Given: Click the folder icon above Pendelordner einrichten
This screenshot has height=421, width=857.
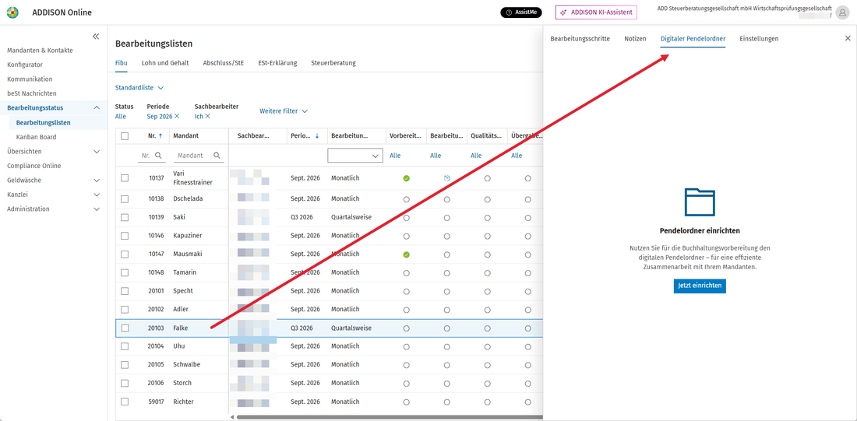Looking at the screenshot, I should point(700,202).
